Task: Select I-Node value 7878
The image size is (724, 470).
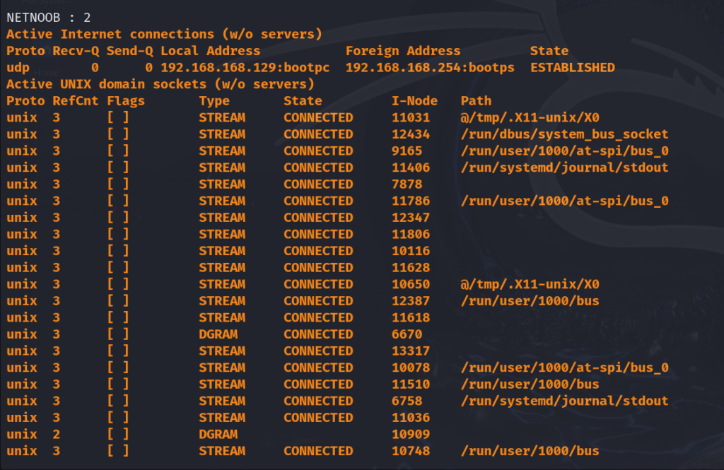Action: 407,184
